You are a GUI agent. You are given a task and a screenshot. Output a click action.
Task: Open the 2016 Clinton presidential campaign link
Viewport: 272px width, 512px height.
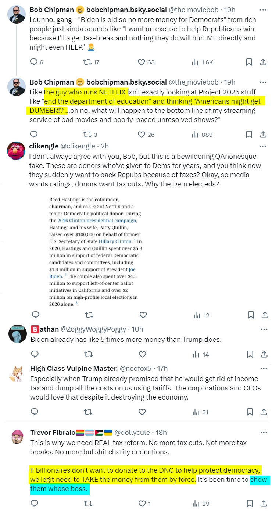tap(97, 221)
